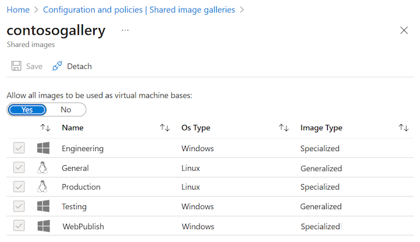The height and width of the screenshot is (242, 420).
Task: Click the contosogallery page title
Action: pos(56,30)
